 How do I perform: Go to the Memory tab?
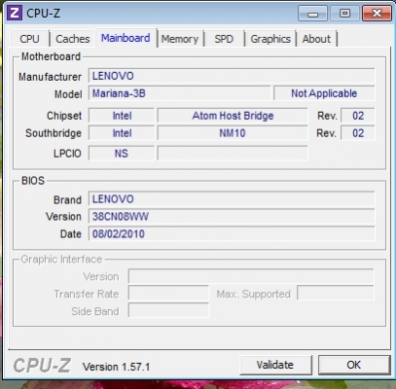coord(180,39)
